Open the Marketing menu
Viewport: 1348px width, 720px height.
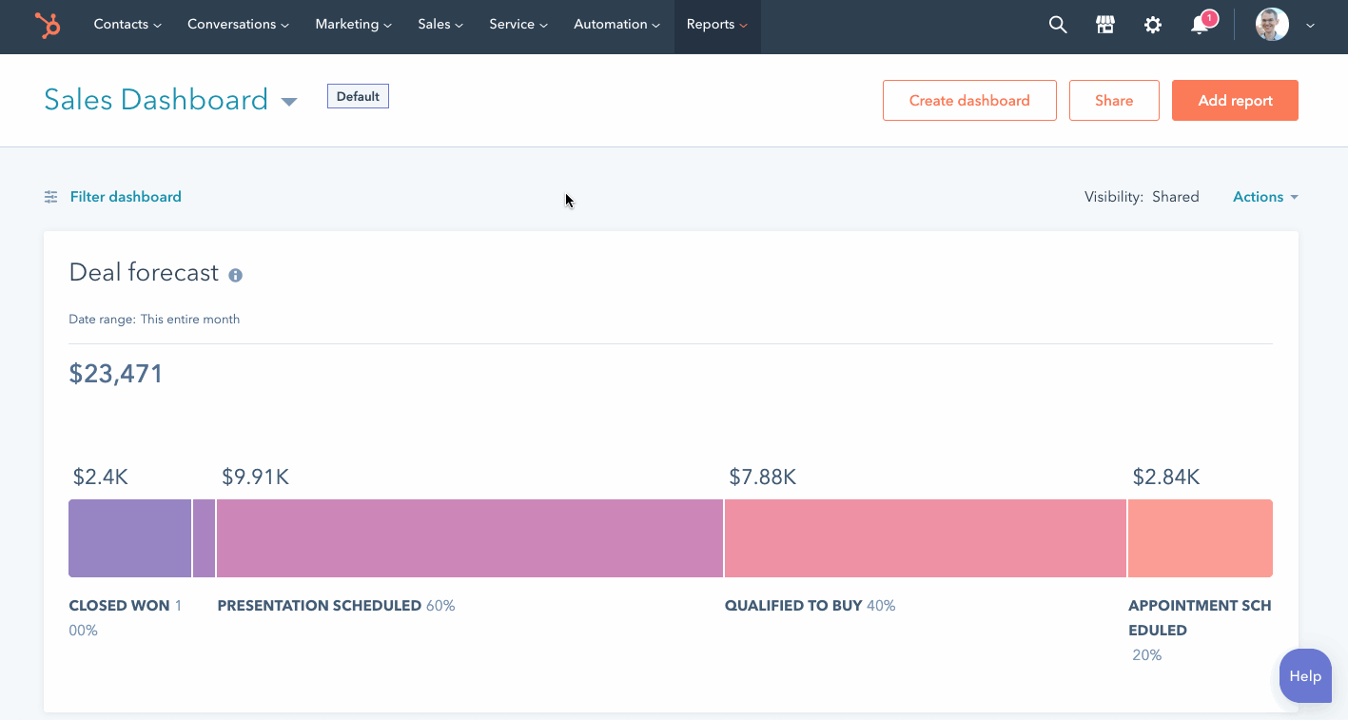point(353,25)
